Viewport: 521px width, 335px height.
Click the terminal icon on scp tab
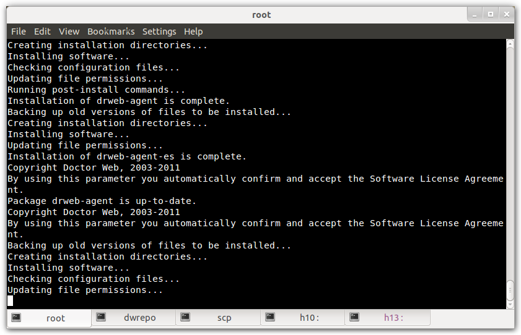[x=185, y=317]
